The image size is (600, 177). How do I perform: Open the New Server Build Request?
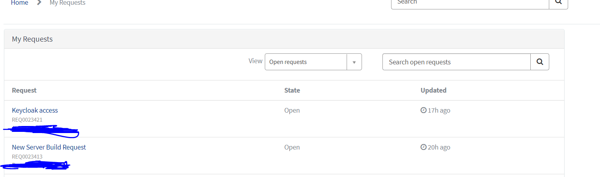tap(49, 147)
